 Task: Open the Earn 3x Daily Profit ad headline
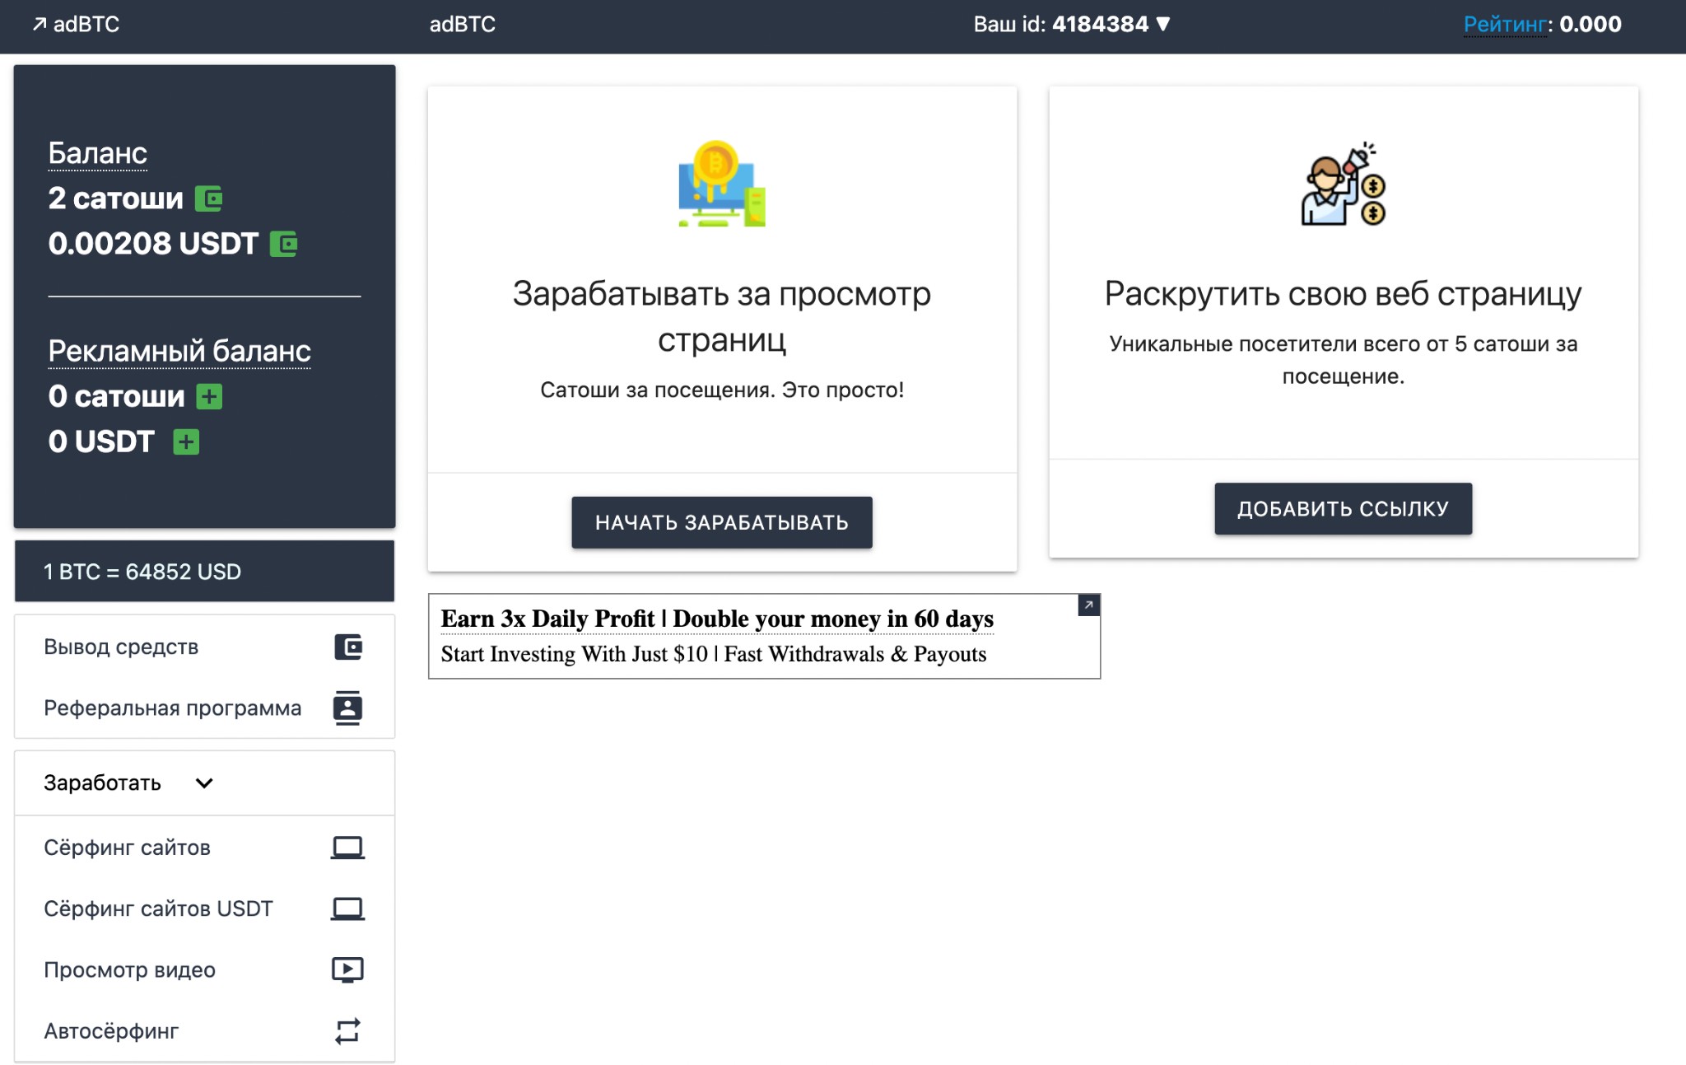coord(717,619)
